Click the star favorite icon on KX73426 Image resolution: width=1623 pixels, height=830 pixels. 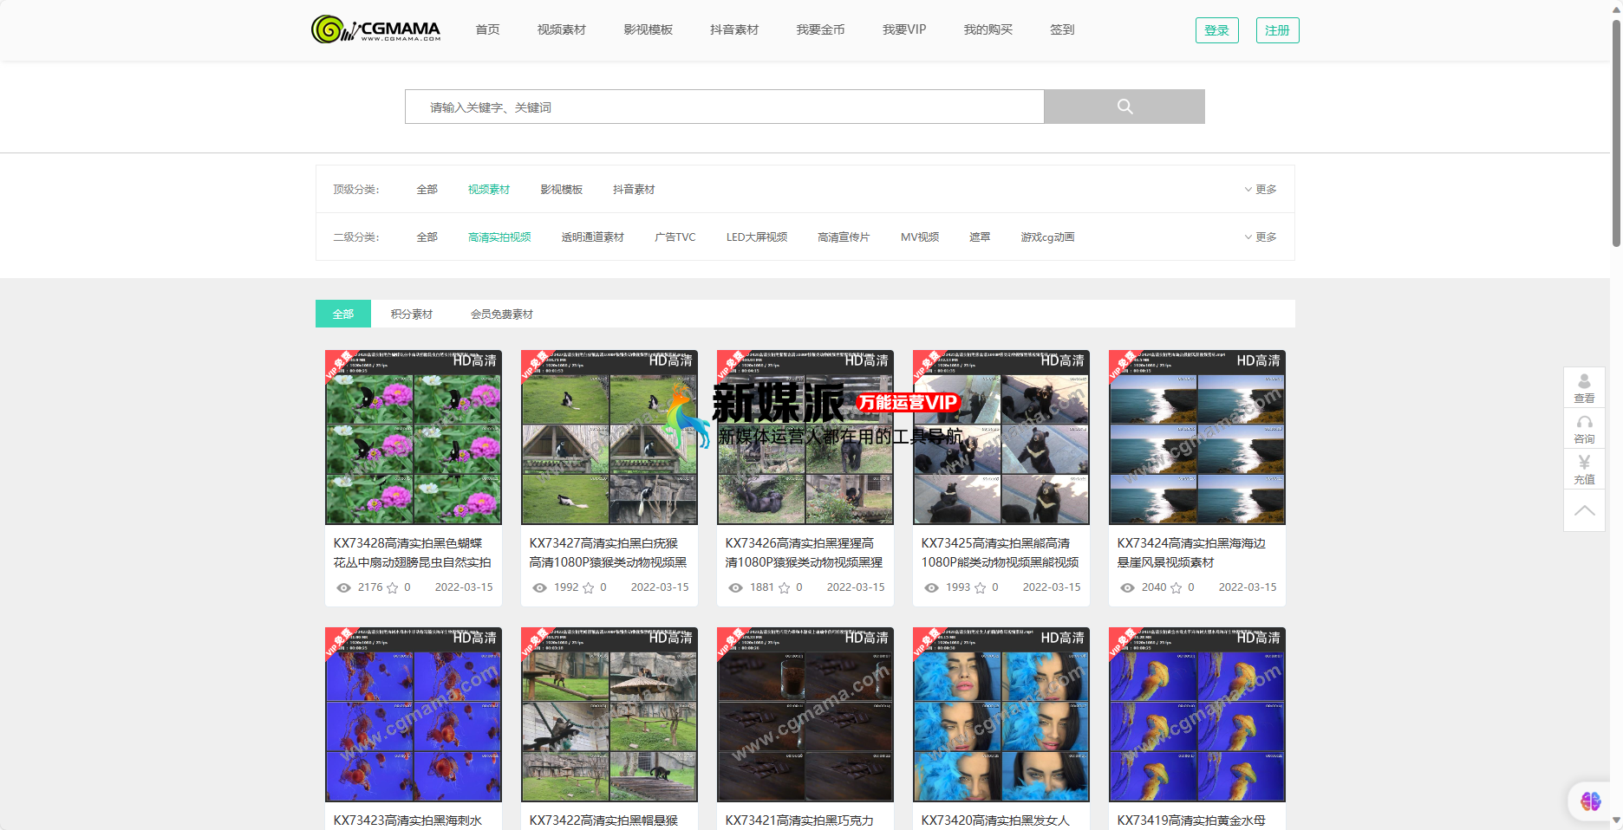point(785,587)
